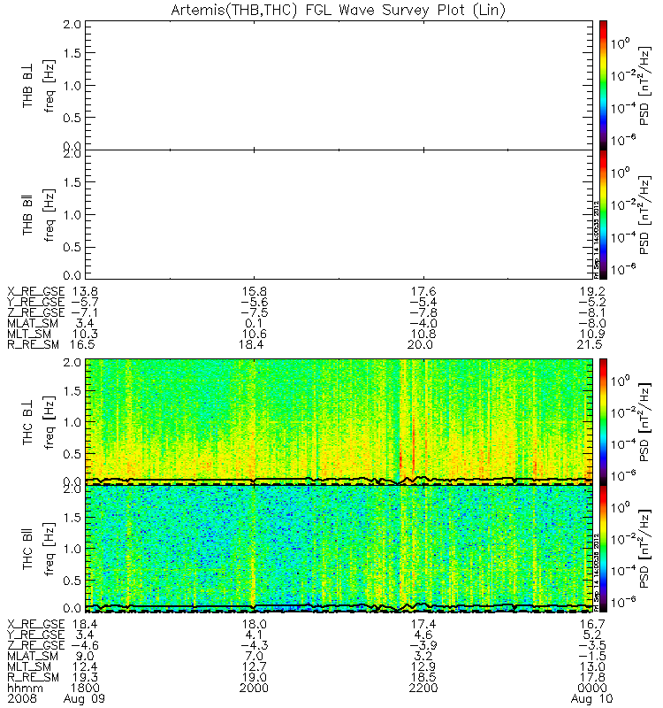Screen dimensions: 663x708
Task: Click the THB X_RE_GSE value 17.6
Action: (423, 291)
